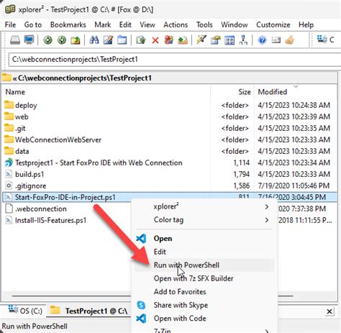Choose Open with Code
Screen dimensions: 341x333
[x=204, y=319]
